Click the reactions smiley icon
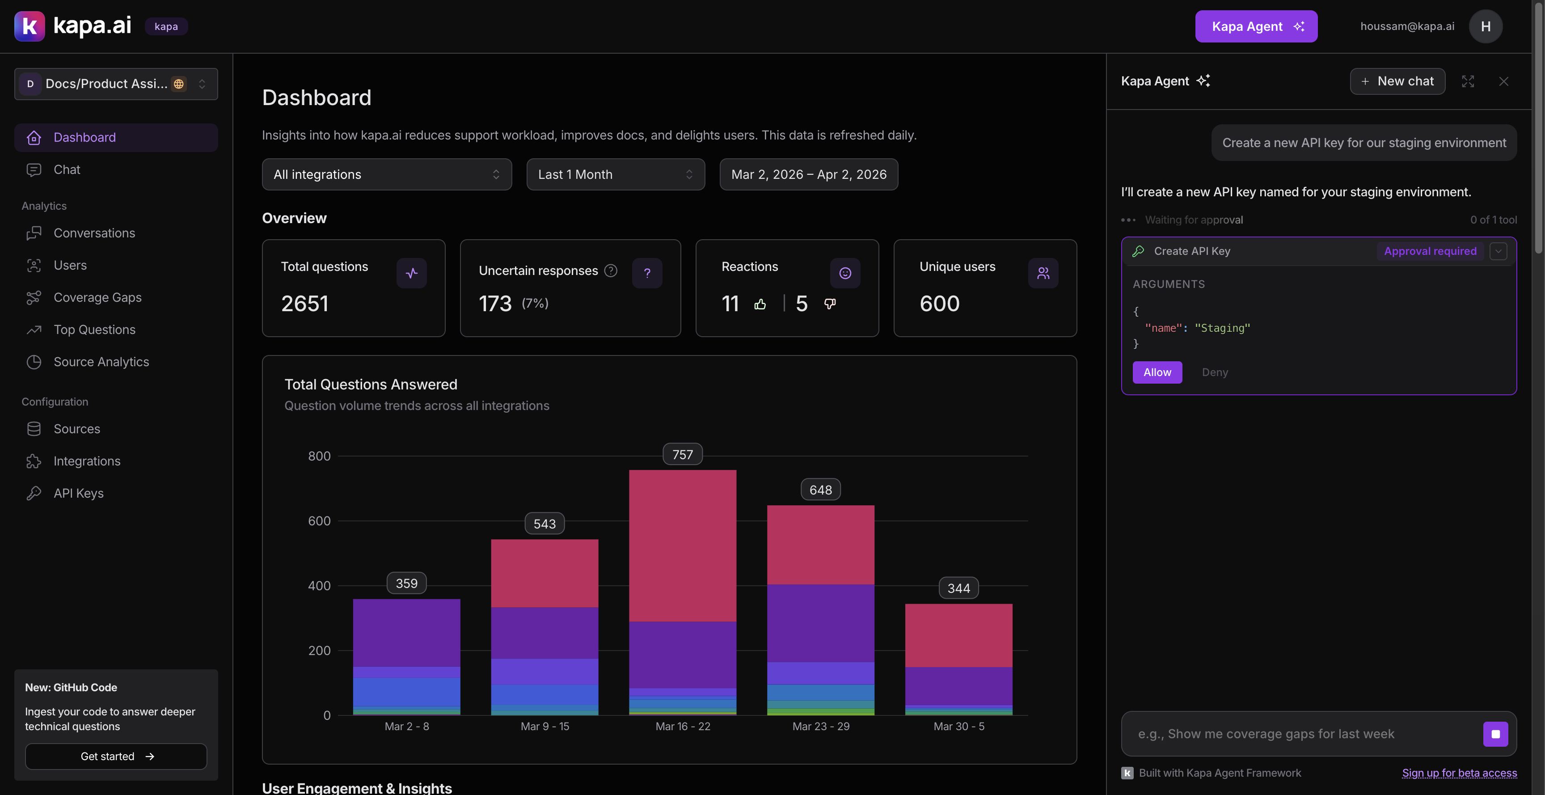 pyautogui.click(x=845, y=273)
